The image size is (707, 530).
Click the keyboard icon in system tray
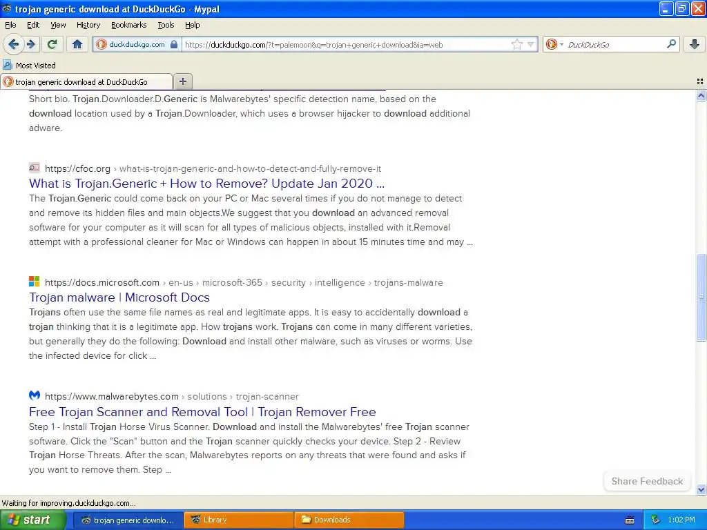[630, 520]
